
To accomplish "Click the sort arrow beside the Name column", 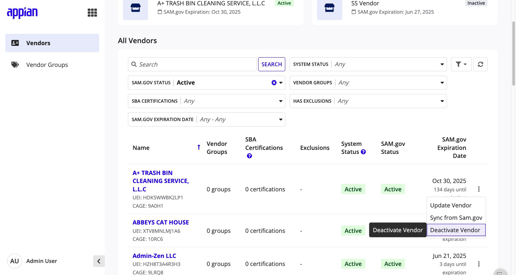I will [199, 147].
